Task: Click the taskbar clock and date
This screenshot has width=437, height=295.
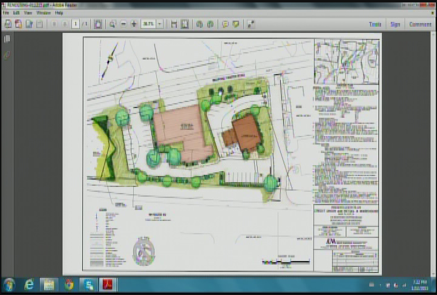Action: 420,285
